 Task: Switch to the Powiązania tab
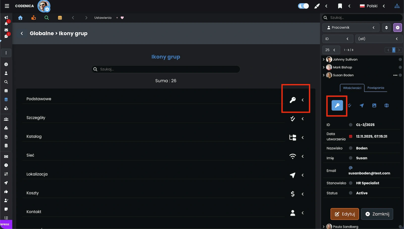coord(375,88)
